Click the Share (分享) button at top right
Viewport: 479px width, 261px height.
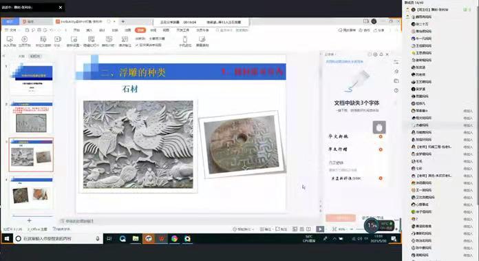[379, 30]
